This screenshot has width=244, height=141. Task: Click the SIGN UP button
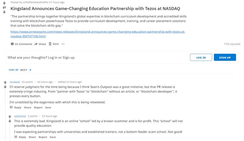[x=225, y=57]
